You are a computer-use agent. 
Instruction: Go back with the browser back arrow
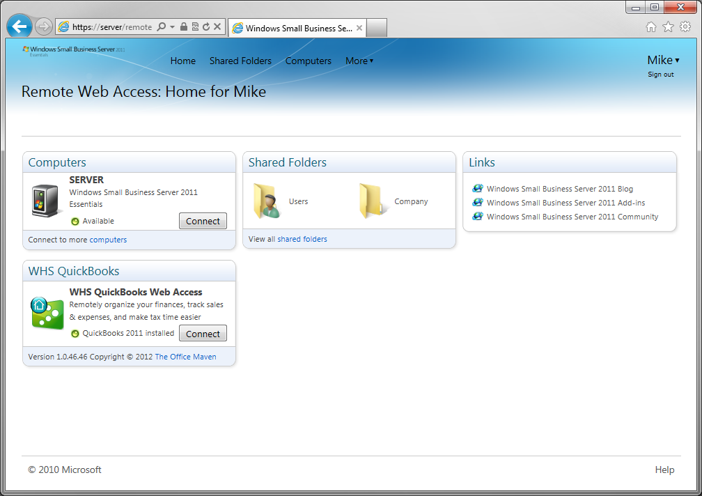[19, 26]
